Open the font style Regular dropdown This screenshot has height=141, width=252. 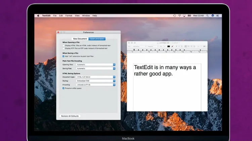tap(153, 47)
